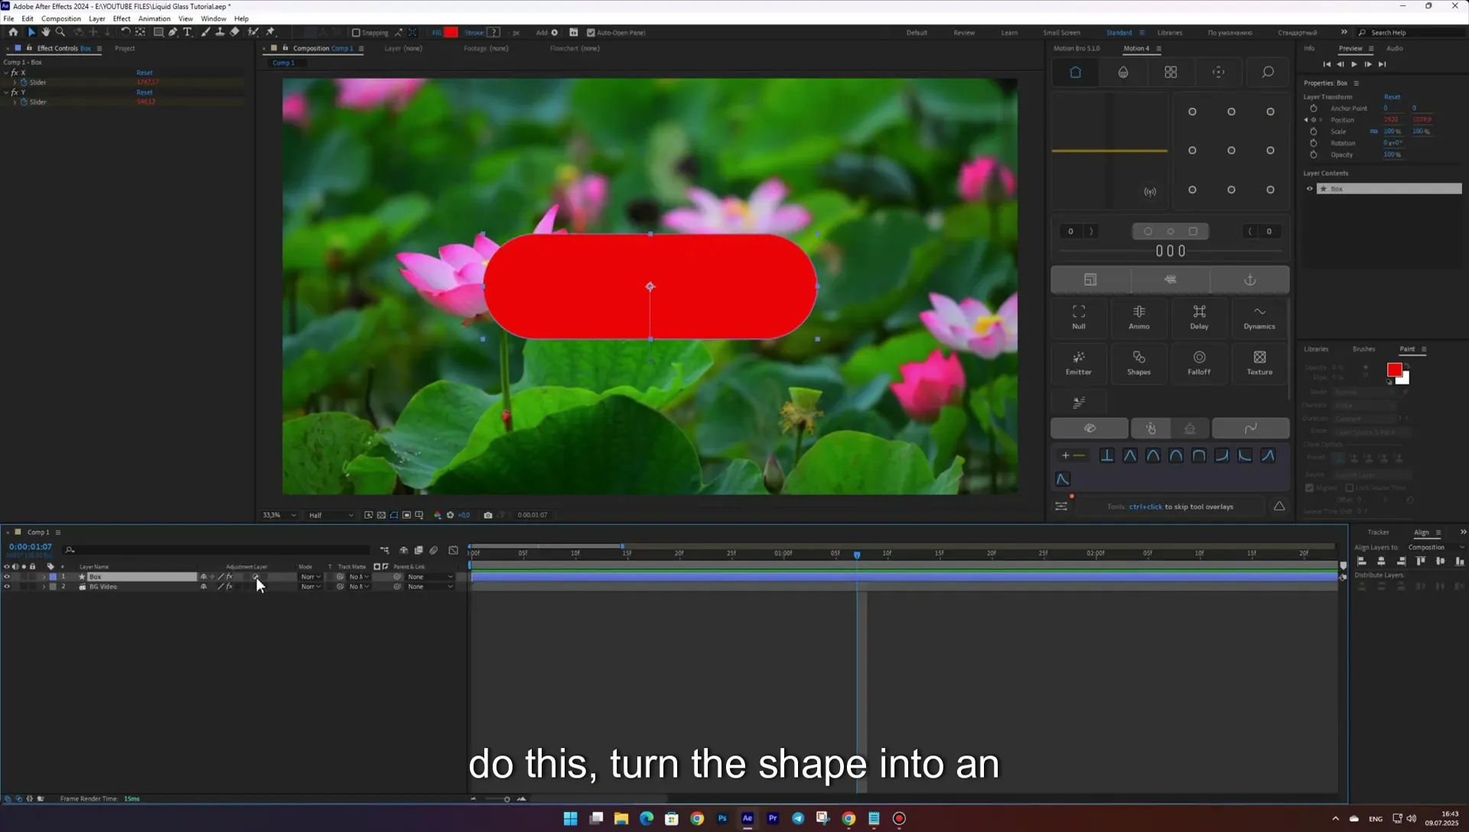1469x832 pixels.
Task: Launch Photoshop from the taskbar
Action: coord(722,818)
